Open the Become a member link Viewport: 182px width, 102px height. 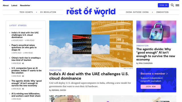[154, 74]
